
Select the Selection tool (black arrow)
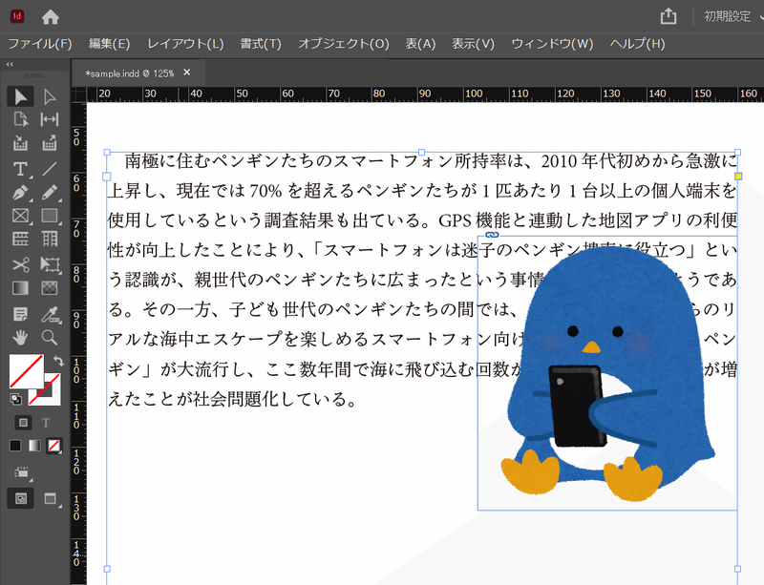[20, 96]
